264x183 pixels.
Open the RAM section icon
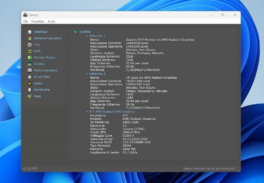point(29,51)
